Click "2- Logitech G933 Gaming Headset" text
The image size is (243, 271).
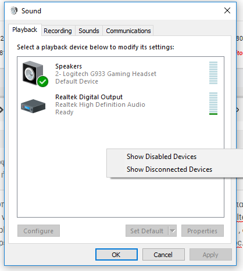(106, 74)
